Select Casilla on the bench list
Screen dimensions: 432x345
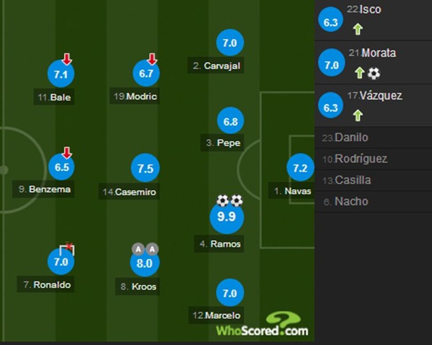(x=352, y=180)
